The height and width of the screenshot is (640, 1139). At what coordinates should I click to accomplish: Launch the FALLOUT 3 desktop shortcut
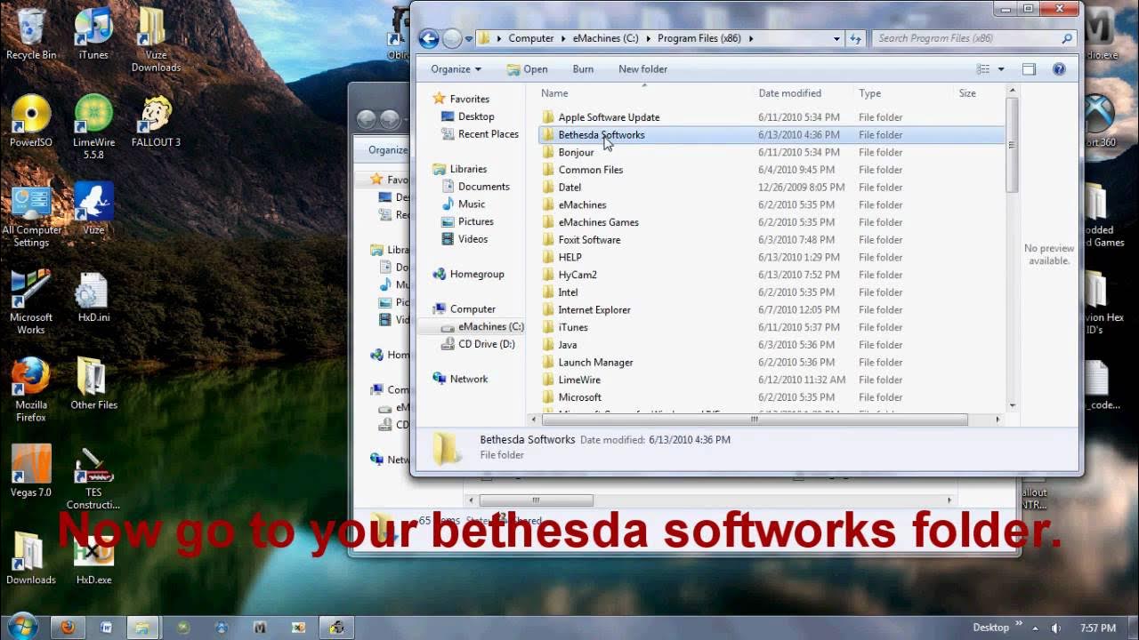pyautogui.click(x=156, y=120)
